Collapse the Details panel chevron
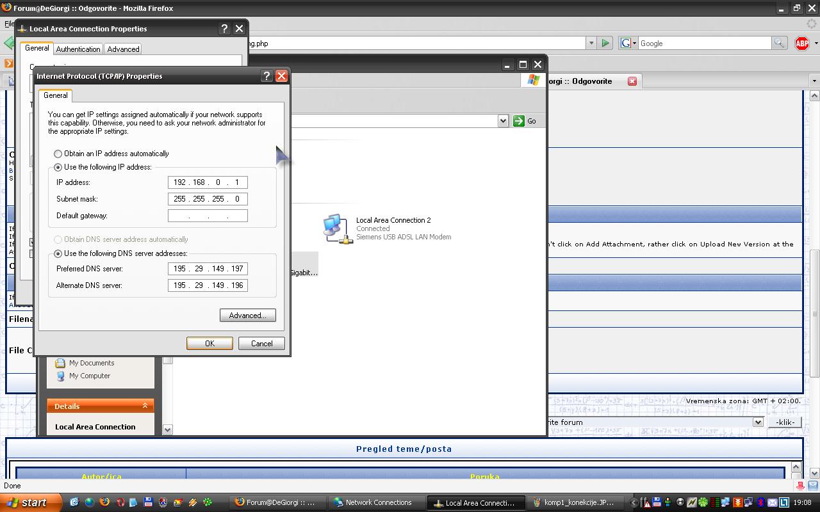The image size is (820, 512). 145,406
